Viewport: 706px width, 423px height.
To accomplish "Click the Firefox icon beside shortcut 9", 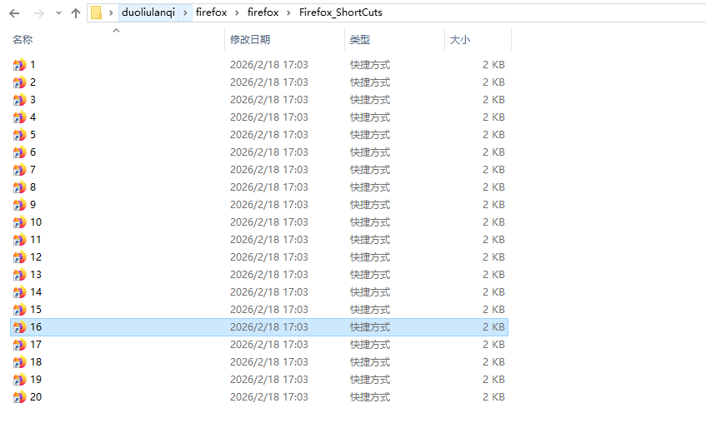I will tap(20, 205).
